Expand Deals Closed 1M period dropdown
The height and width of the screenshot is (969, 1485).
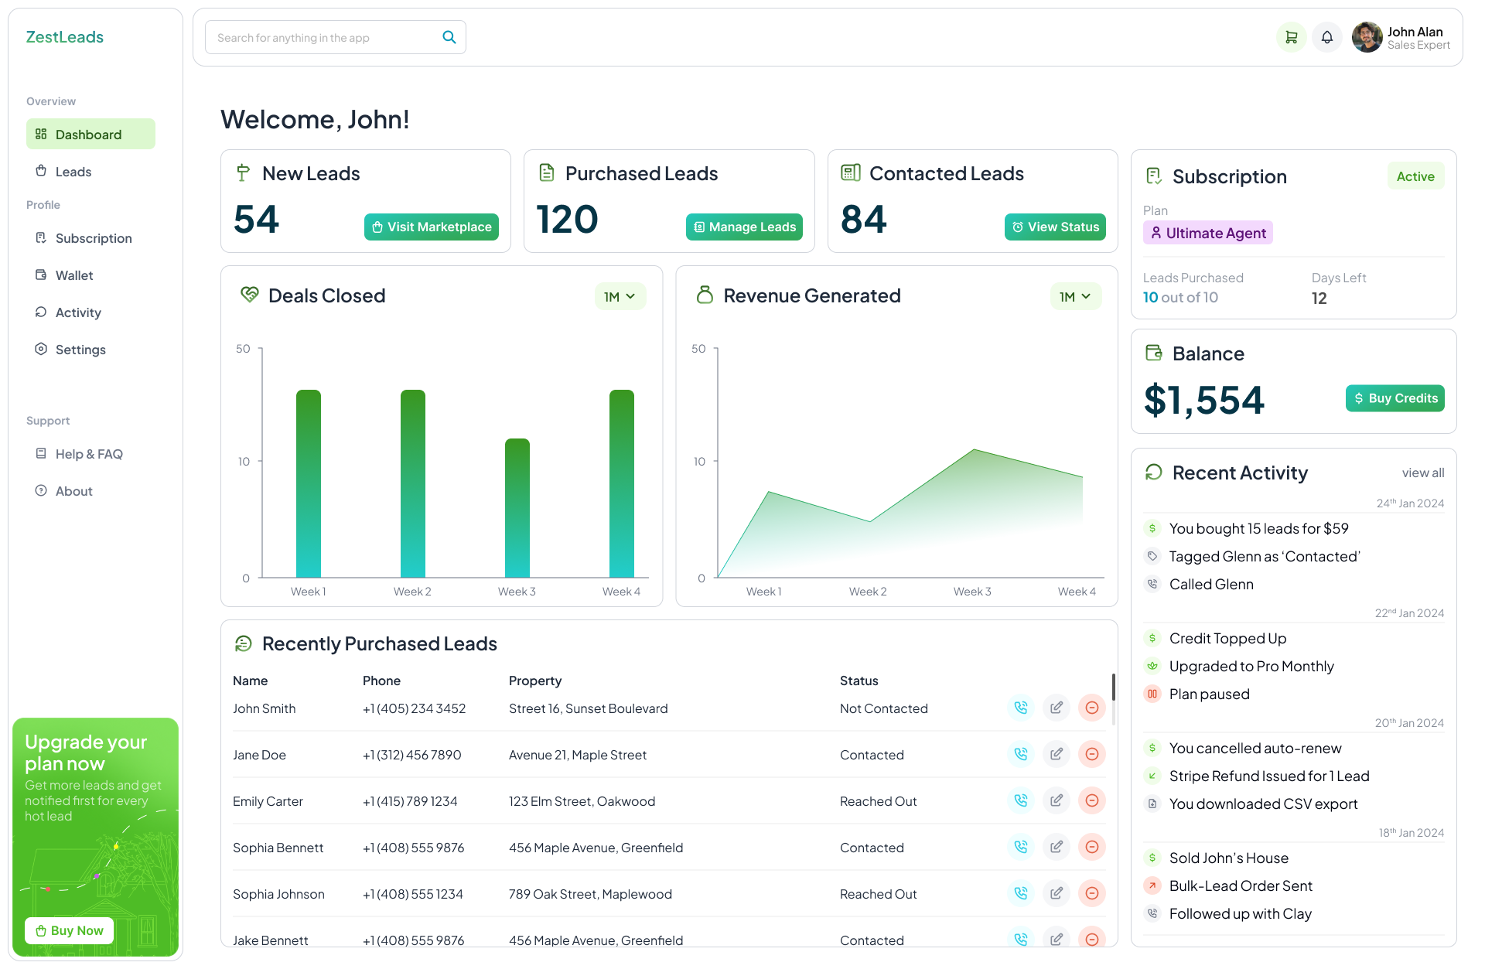click(x=620, y=296)
